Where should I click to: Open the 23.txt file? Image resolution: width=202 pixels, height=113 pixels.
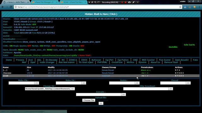pos(5,76)
